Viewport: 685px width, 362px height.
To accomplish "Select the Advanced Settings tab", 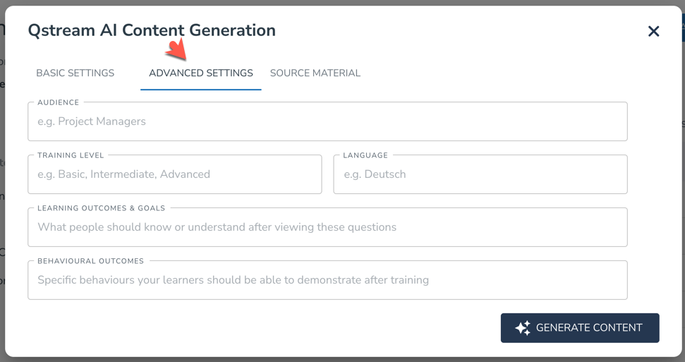I will pyautogui.click(x=201, y=73).
